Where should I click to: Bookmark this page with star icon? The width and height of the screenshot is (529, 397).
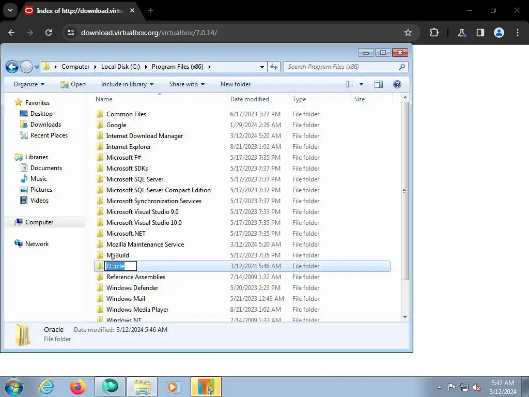point(408,33)
